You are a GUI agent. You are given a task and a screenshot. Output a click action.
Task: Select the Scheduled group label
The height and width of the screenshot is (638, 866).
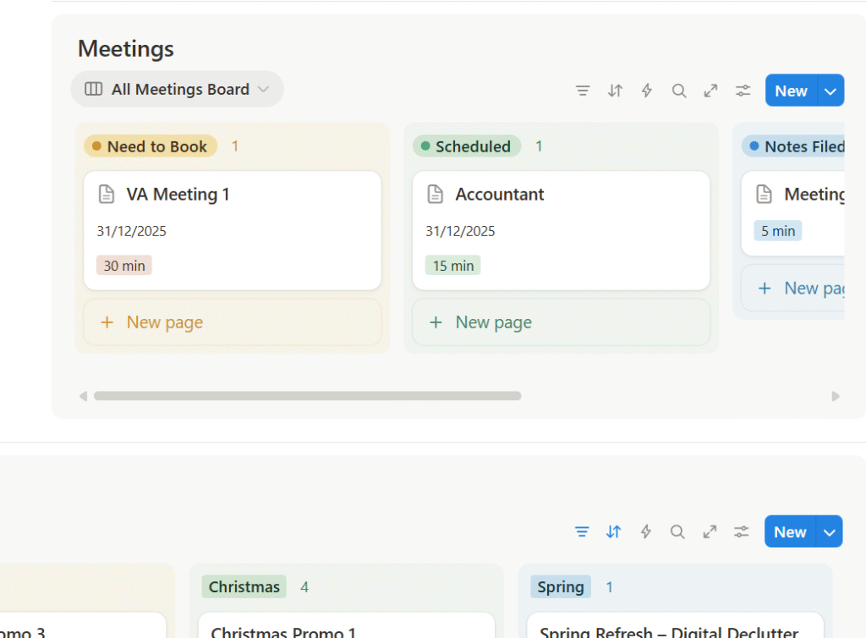(467, 146)
